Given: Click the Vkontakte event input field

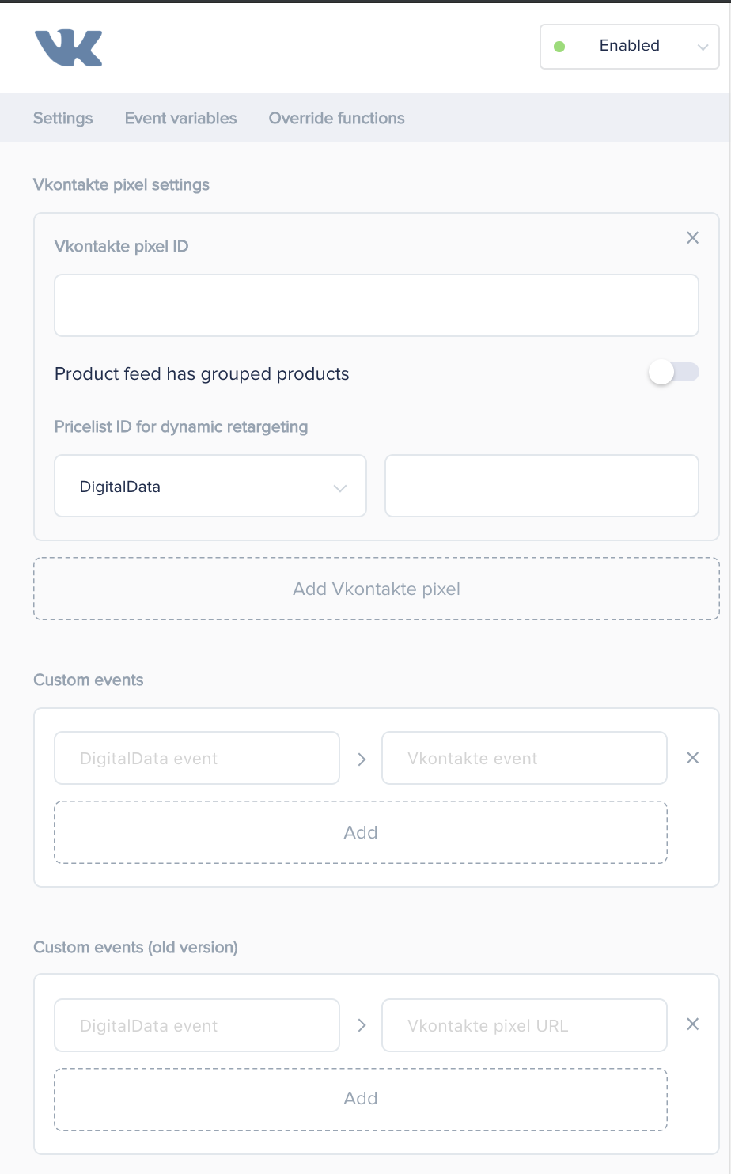Looking at the screenshot, I should (x=525, y=758).
